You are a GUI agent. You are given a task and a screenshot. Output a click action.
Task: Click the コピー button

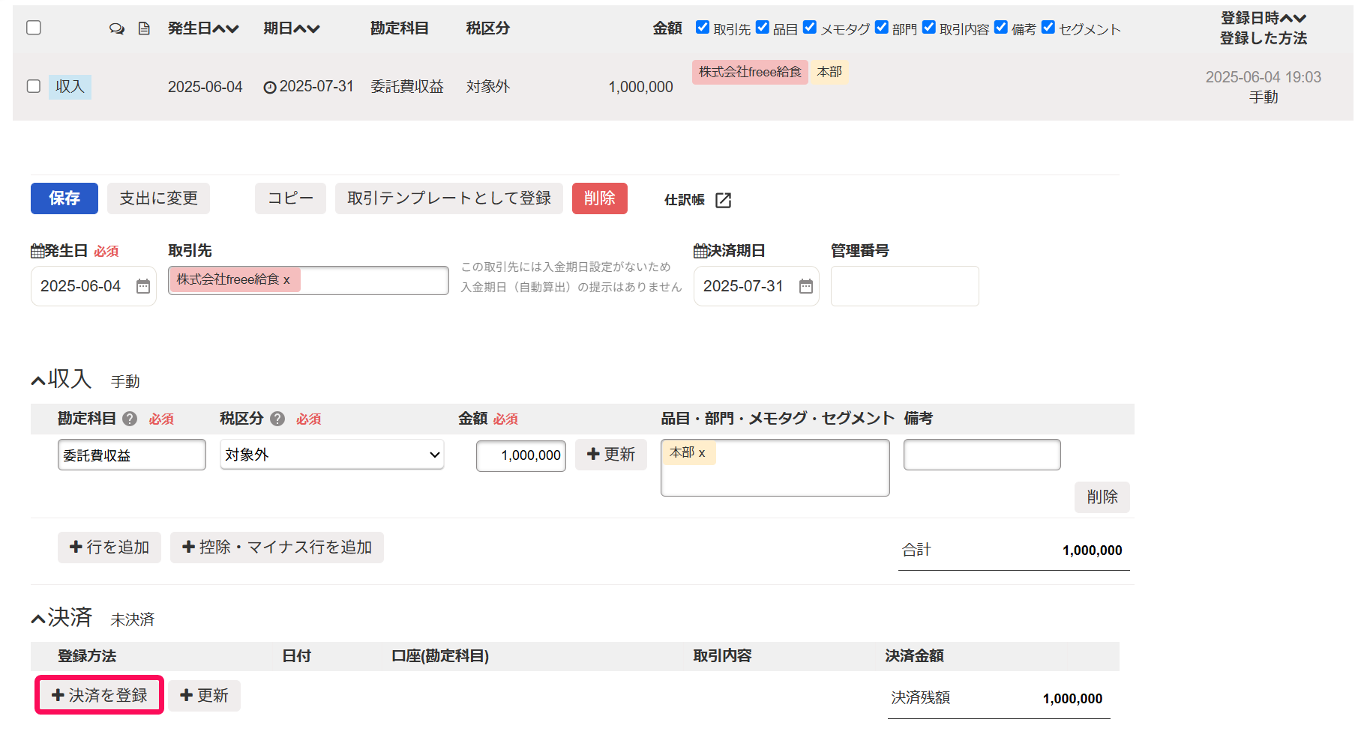click(290, 198)
